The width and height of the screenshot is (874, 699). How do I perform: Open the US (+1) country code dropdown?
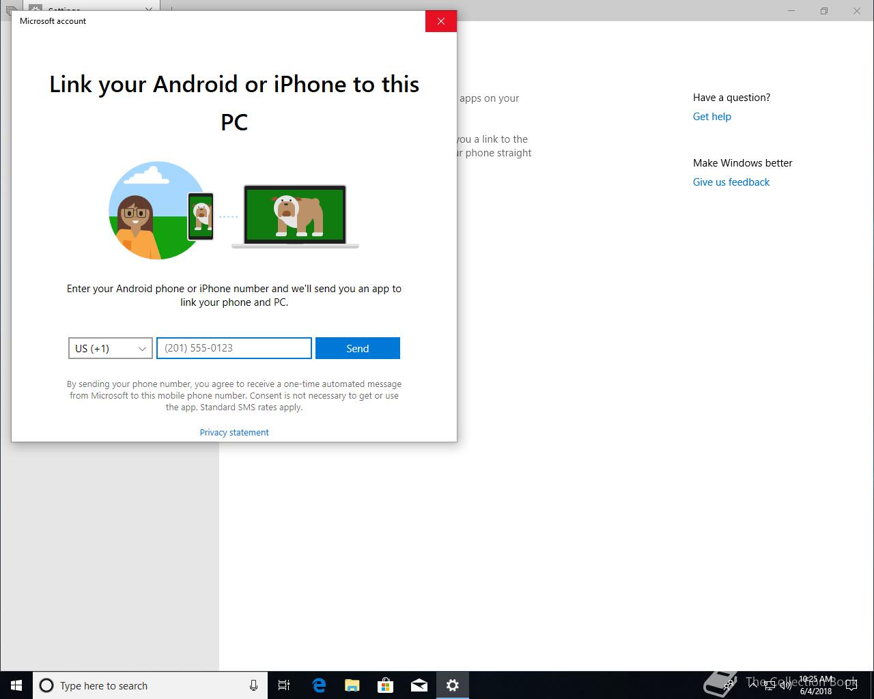coord(111,348)
